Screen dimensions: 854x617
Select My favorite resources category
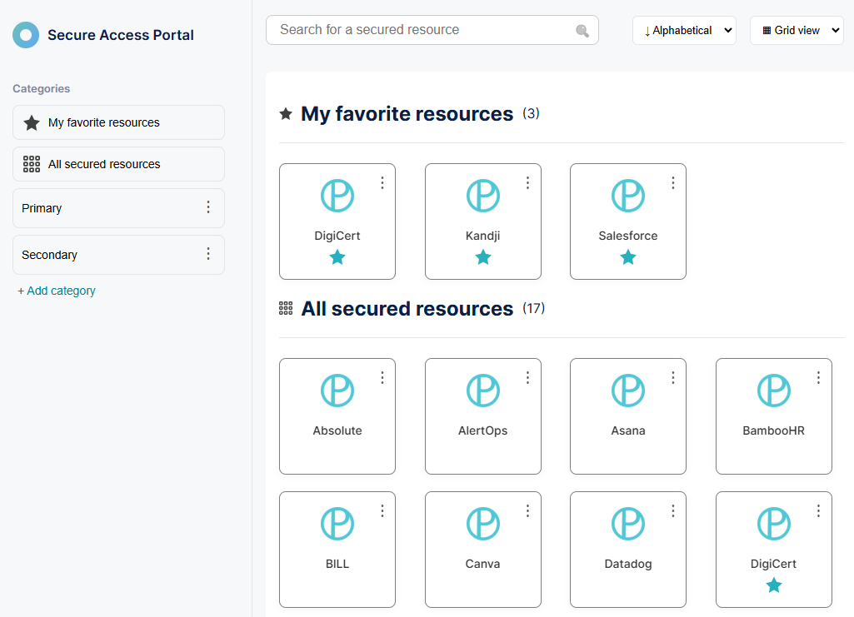tap(118, 122)
